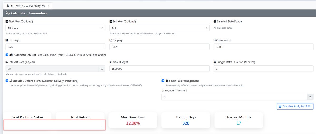Focus the Drawdown Threshold input with 5
316x134 pixels.
234,97
